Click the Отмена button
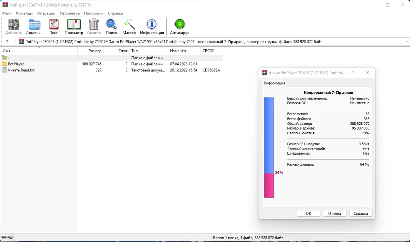 (x=334, y=213)
